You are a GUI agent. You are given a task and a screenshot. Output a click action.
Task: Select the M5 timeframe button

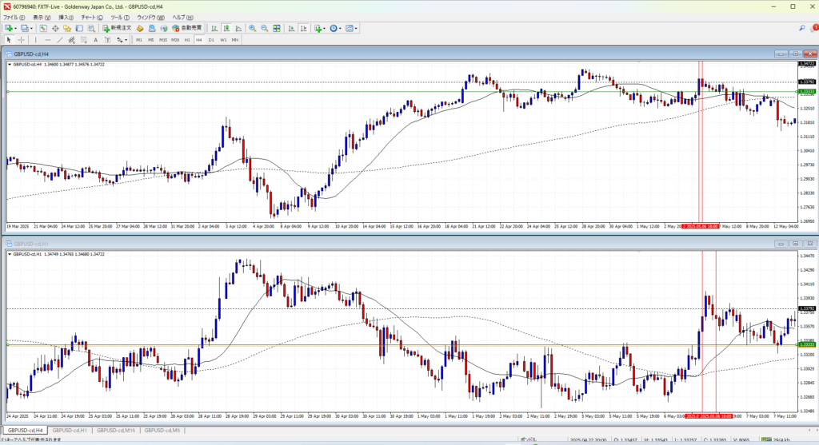tap(150, 39)
